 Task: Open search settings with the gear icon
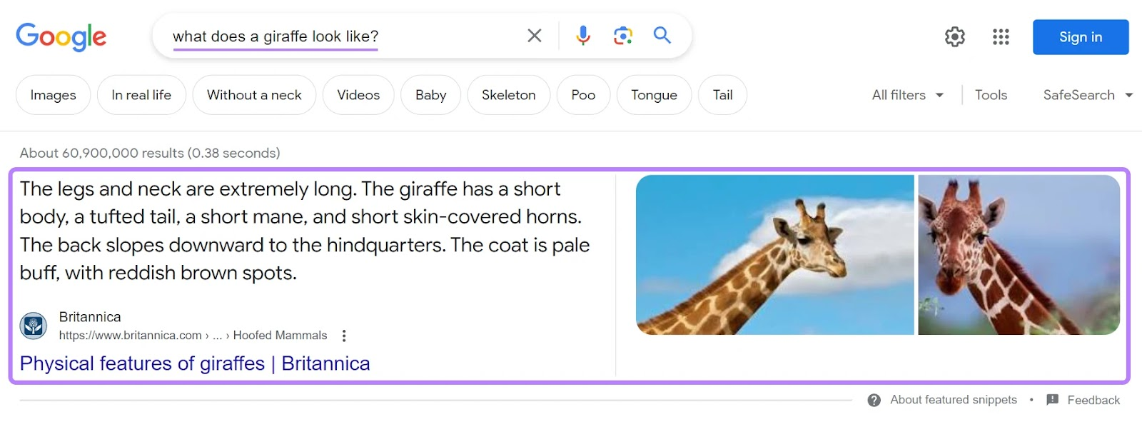click(954, 36)
